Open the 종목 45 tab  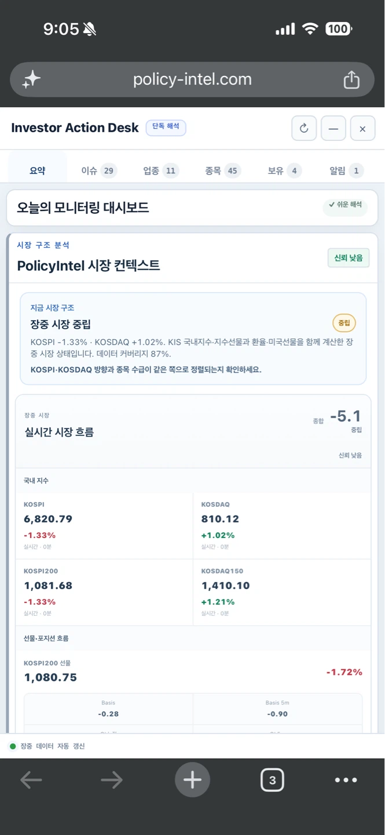coord(223,170)
